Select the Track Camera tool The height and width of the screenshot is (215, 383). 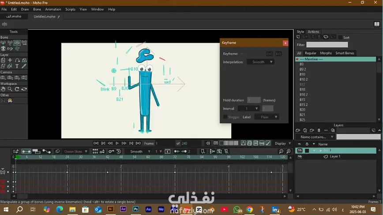pyautogui.click(x=3, y=78)
